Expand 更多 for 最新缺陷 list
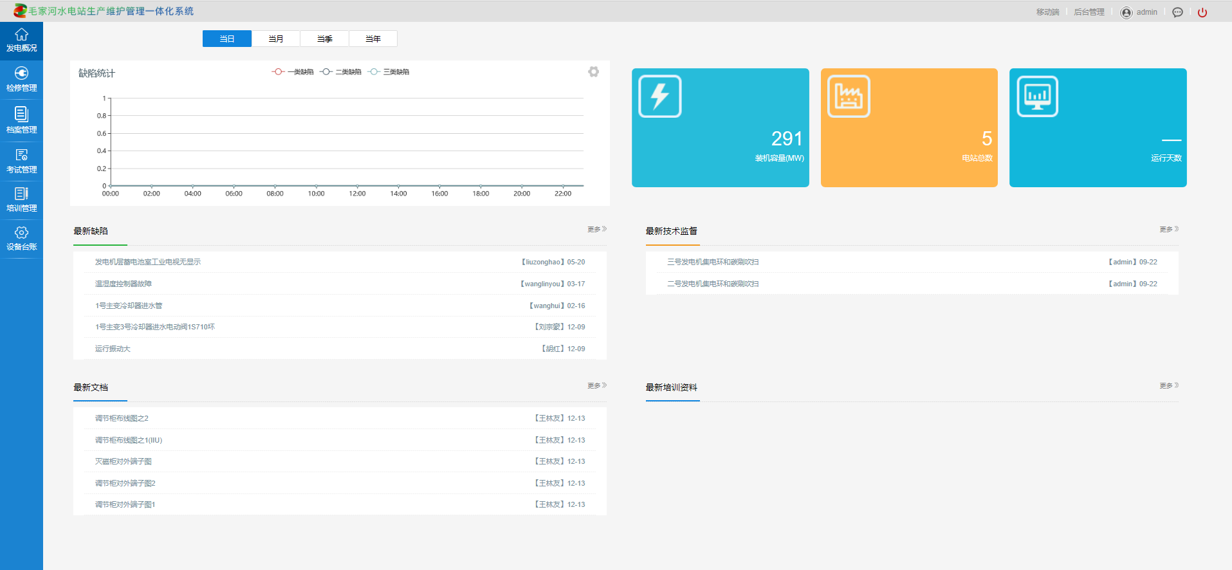This screenshot has height=570, width=1232. pyautogui.click(x=596, y=229)
